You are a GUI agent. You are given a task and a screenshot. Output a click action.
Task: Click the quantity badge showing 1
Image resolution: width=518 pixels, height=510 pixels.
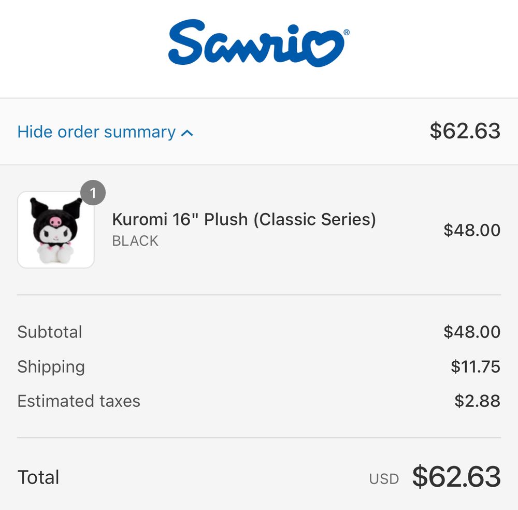(x=93, y=194)
